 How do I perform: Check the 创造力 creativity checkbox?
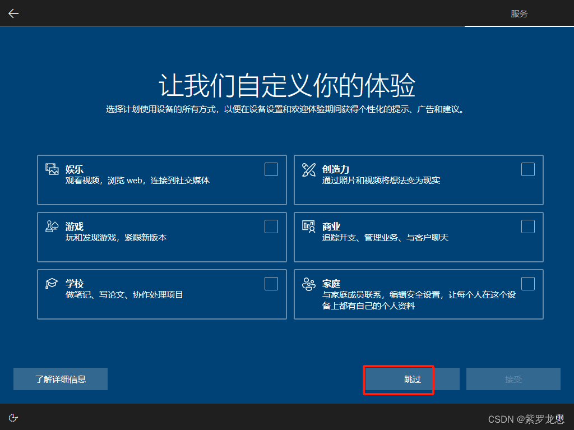pyautogui.click(x=528, y=169)
